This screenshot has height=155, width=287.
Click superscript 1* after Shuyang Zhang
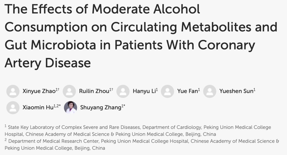(123, 106)
